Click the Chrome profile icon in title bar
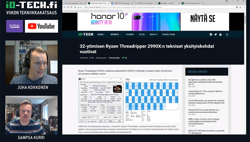250x142 pixels. (x=227, y=1)
